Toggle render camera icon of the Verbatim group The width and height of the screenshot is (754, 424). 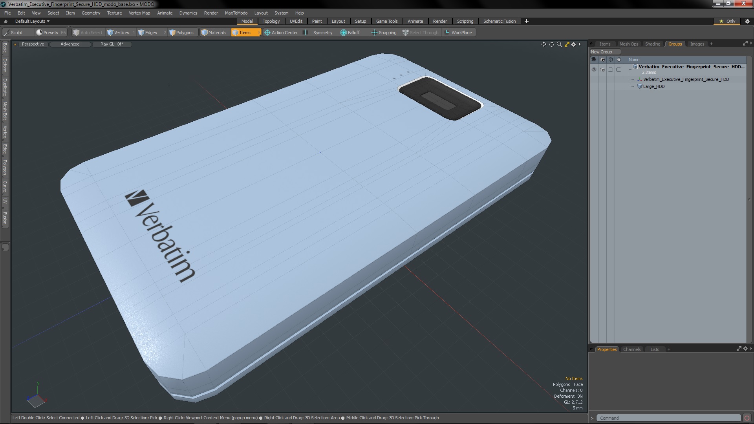click(602, 69)
